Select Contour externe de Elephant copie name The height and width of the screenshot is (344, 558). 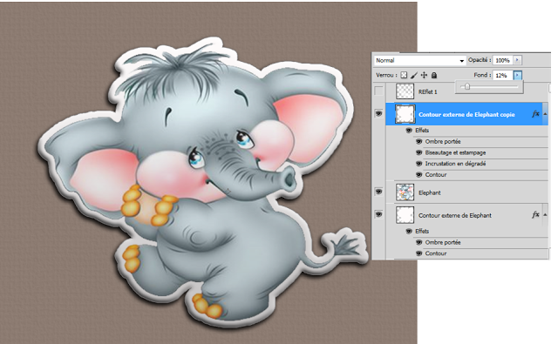coord(466,114)
